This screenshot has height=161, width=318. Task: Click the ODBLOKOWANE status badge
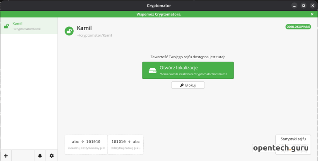(x=298, y=27)
